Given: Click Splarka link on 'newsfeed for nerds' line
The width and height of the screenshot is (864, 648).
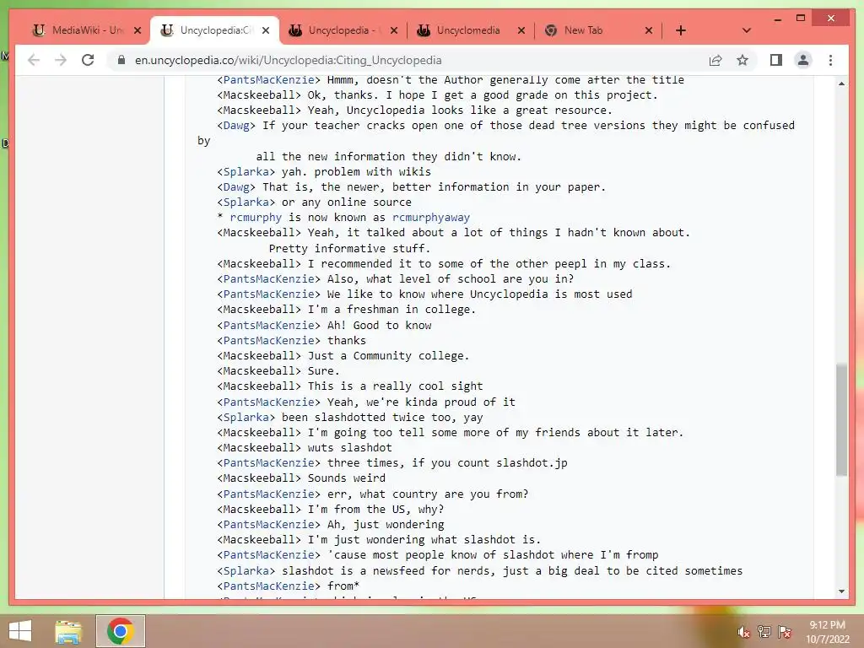Looking at the screenshot, I should pos(246,570).
